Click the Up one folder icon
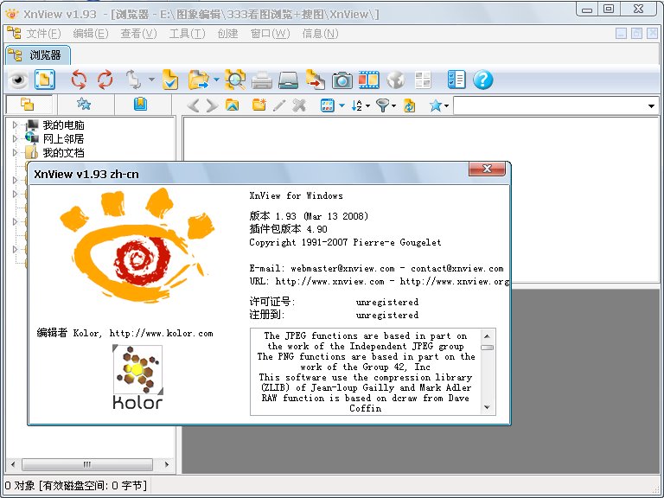664x498 pixels. click(x=232, y=105)
